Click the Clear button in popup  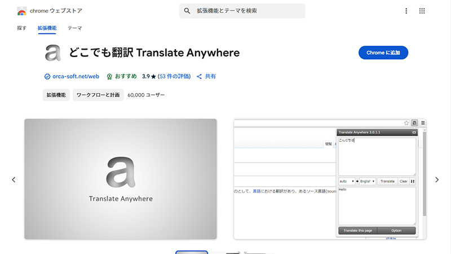tap(404, 181)
